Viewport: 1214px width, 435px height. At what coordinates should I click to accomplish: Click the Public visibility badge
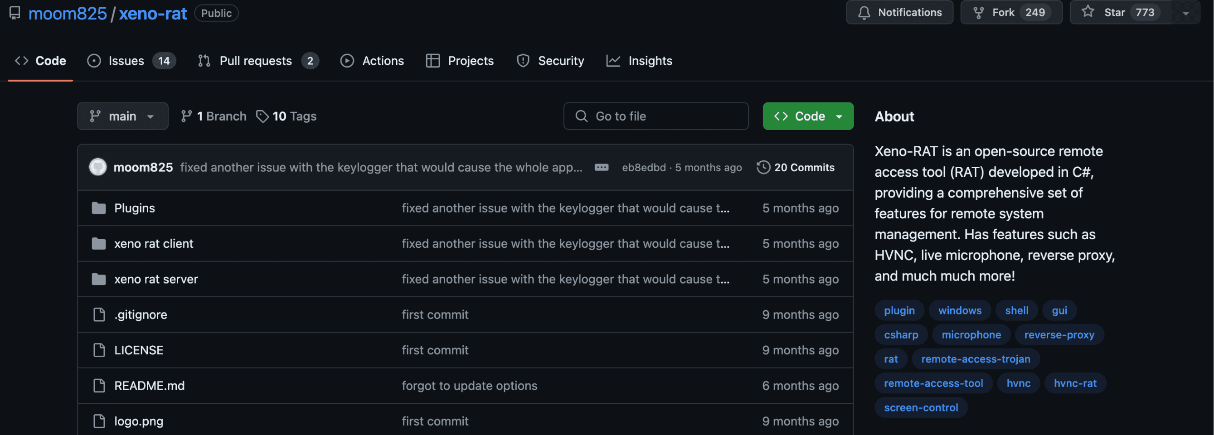click(216, 13)
